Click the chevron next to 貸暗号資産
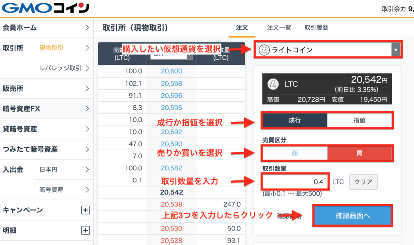This screenshot has width=414, height=245. pos(87,129)
